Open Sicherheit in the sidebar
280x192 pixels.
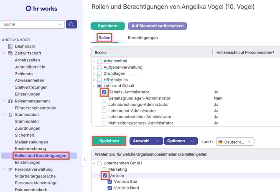point(25,136)
